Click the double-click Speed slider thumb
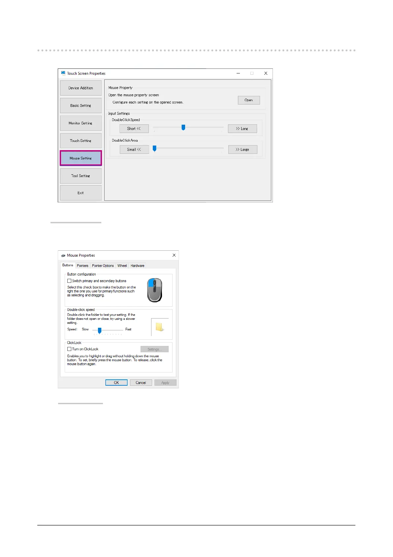 tap(100, 330)
